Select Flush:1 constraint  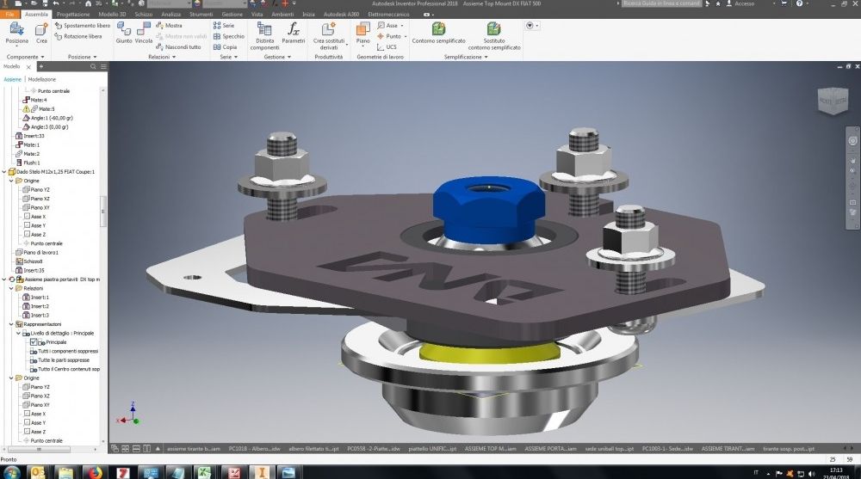point(28,163)
